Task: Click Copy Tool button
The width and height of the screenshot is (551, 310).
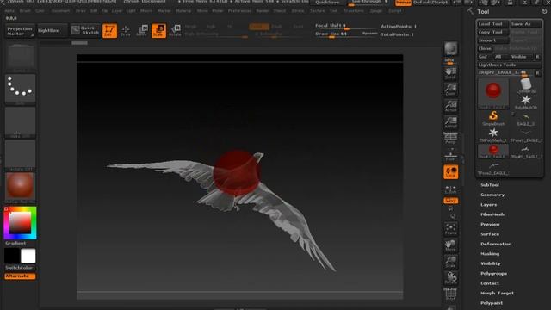Action: [492, 32]
